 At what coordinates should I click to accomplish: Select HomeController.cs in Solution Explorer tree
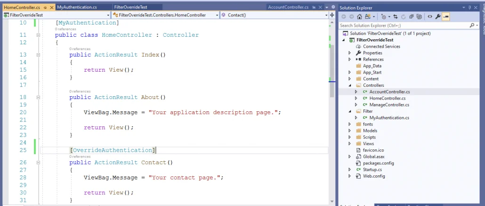point(387,98)
